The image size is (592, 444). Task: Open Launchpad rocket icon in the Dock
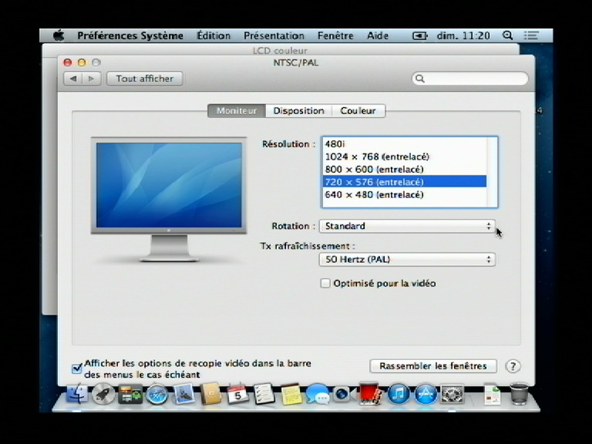click(x=103, y=395)
